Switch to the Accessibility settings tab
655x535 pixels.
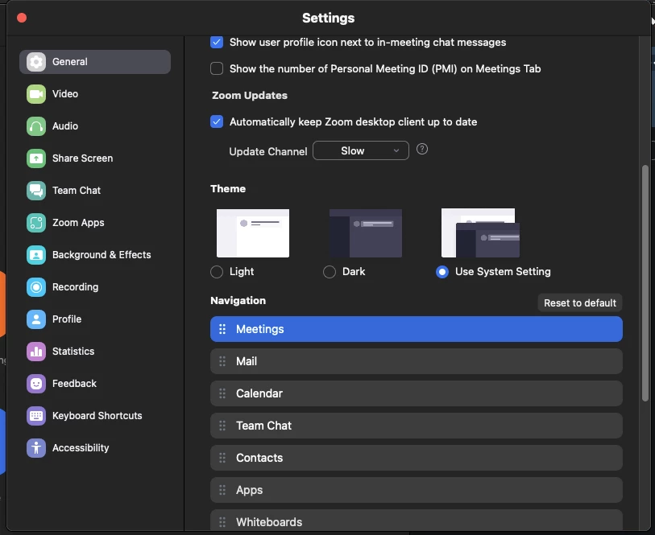click(95, 448)
